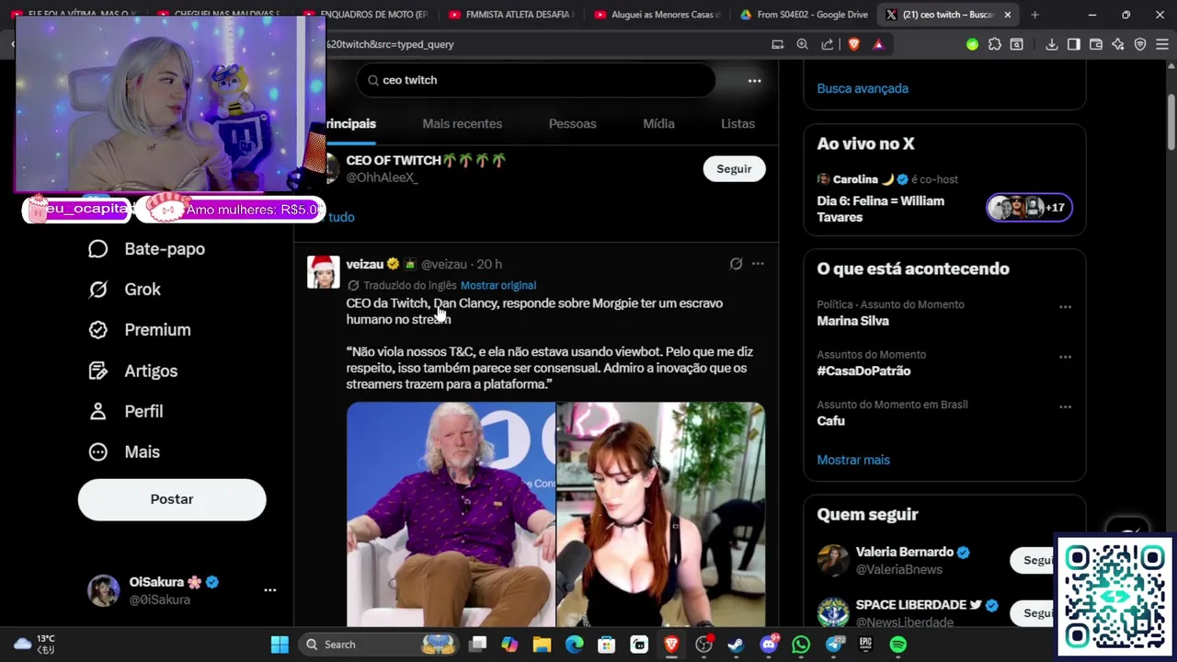
Task: Open the browser hamburger menu
Action: pyautogui.click(x=1162, y=44)
